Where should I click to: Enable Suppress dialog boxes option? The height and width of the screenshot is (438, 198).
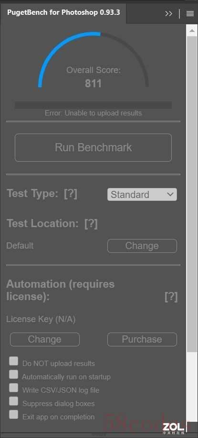coord(13,401)
